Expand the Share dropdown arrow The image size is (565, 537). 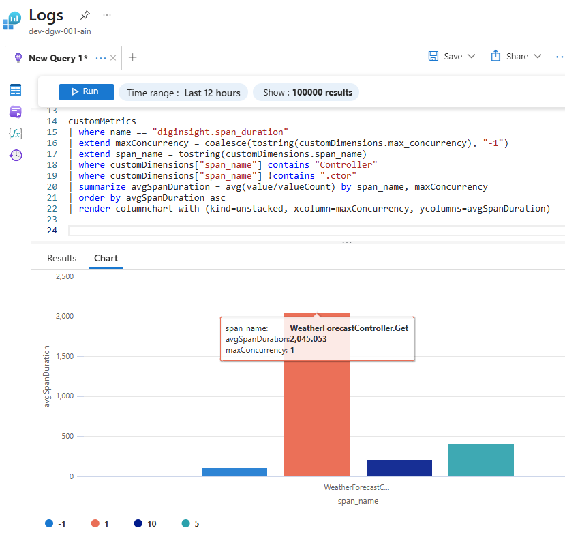click(537, 56)
